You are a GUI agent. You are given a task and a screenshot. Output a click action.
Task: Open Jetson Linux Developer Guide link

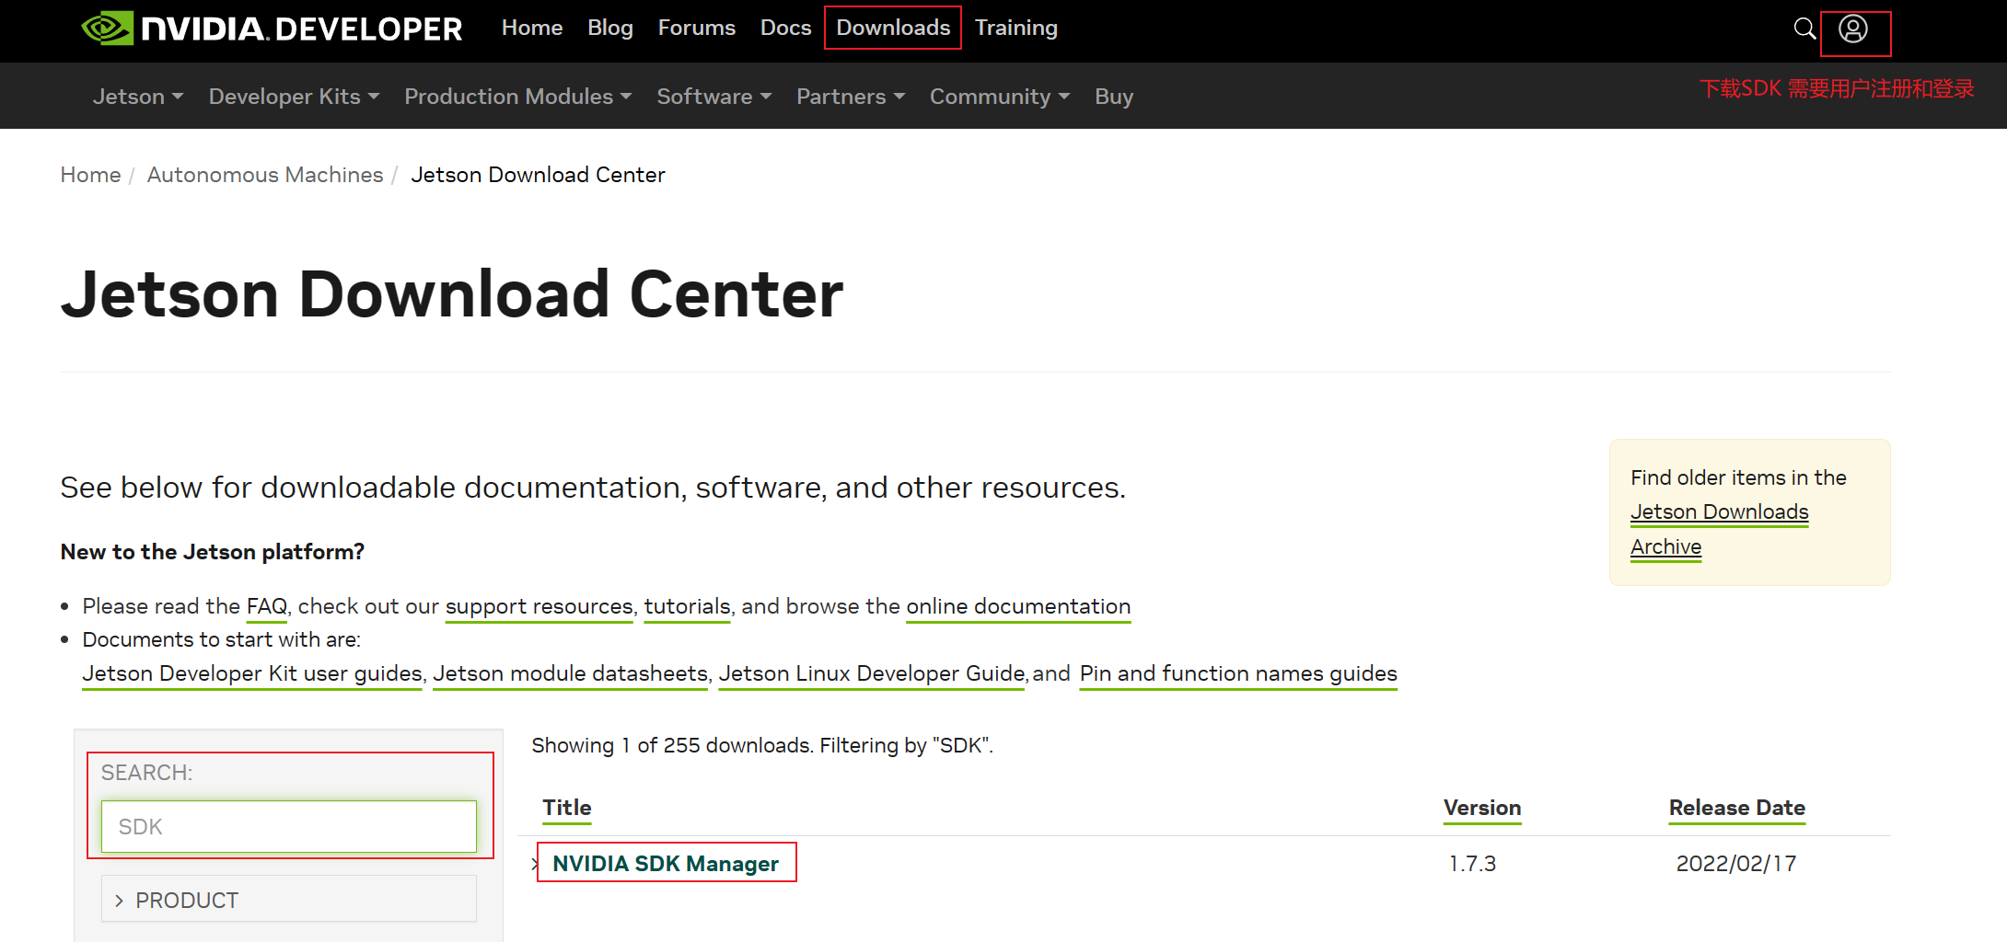(872, 673)
